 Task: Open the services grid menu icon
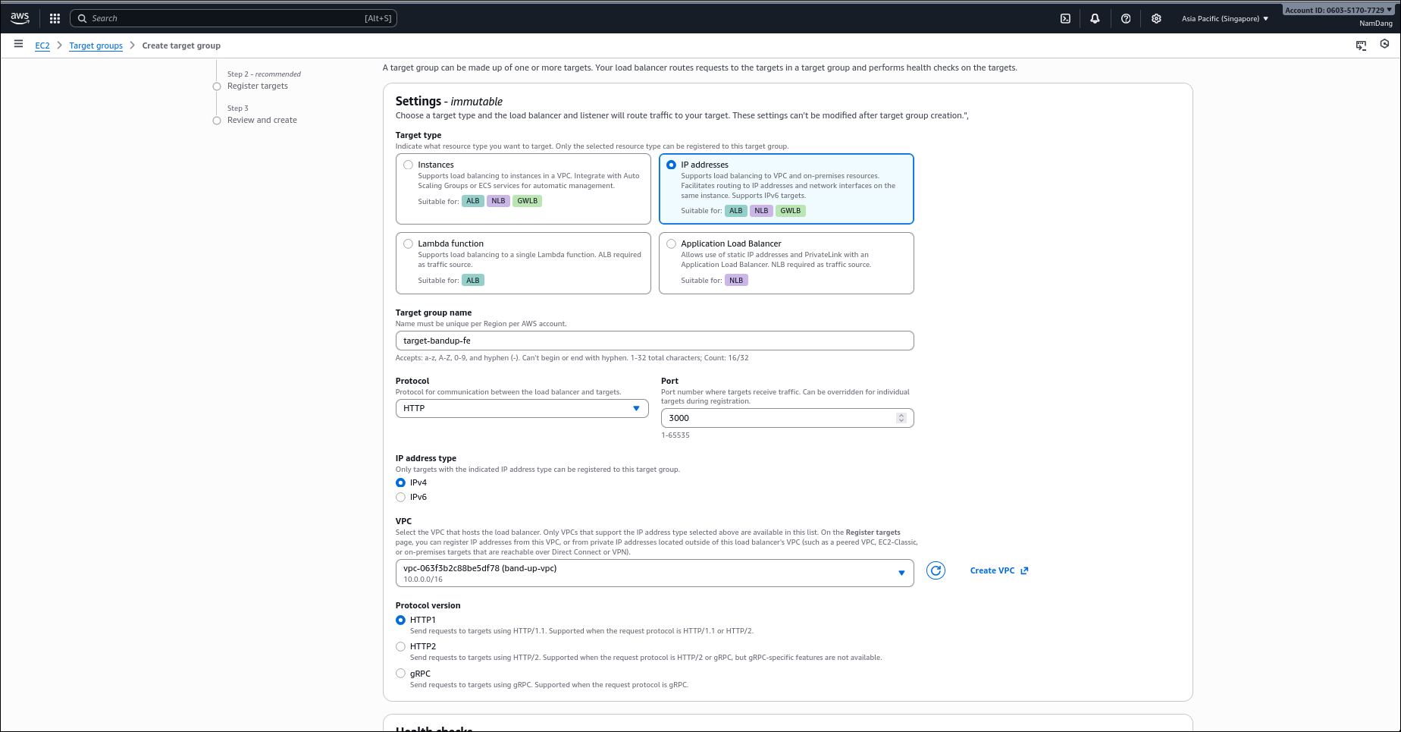pyautogui.click(x=55, y=18)
